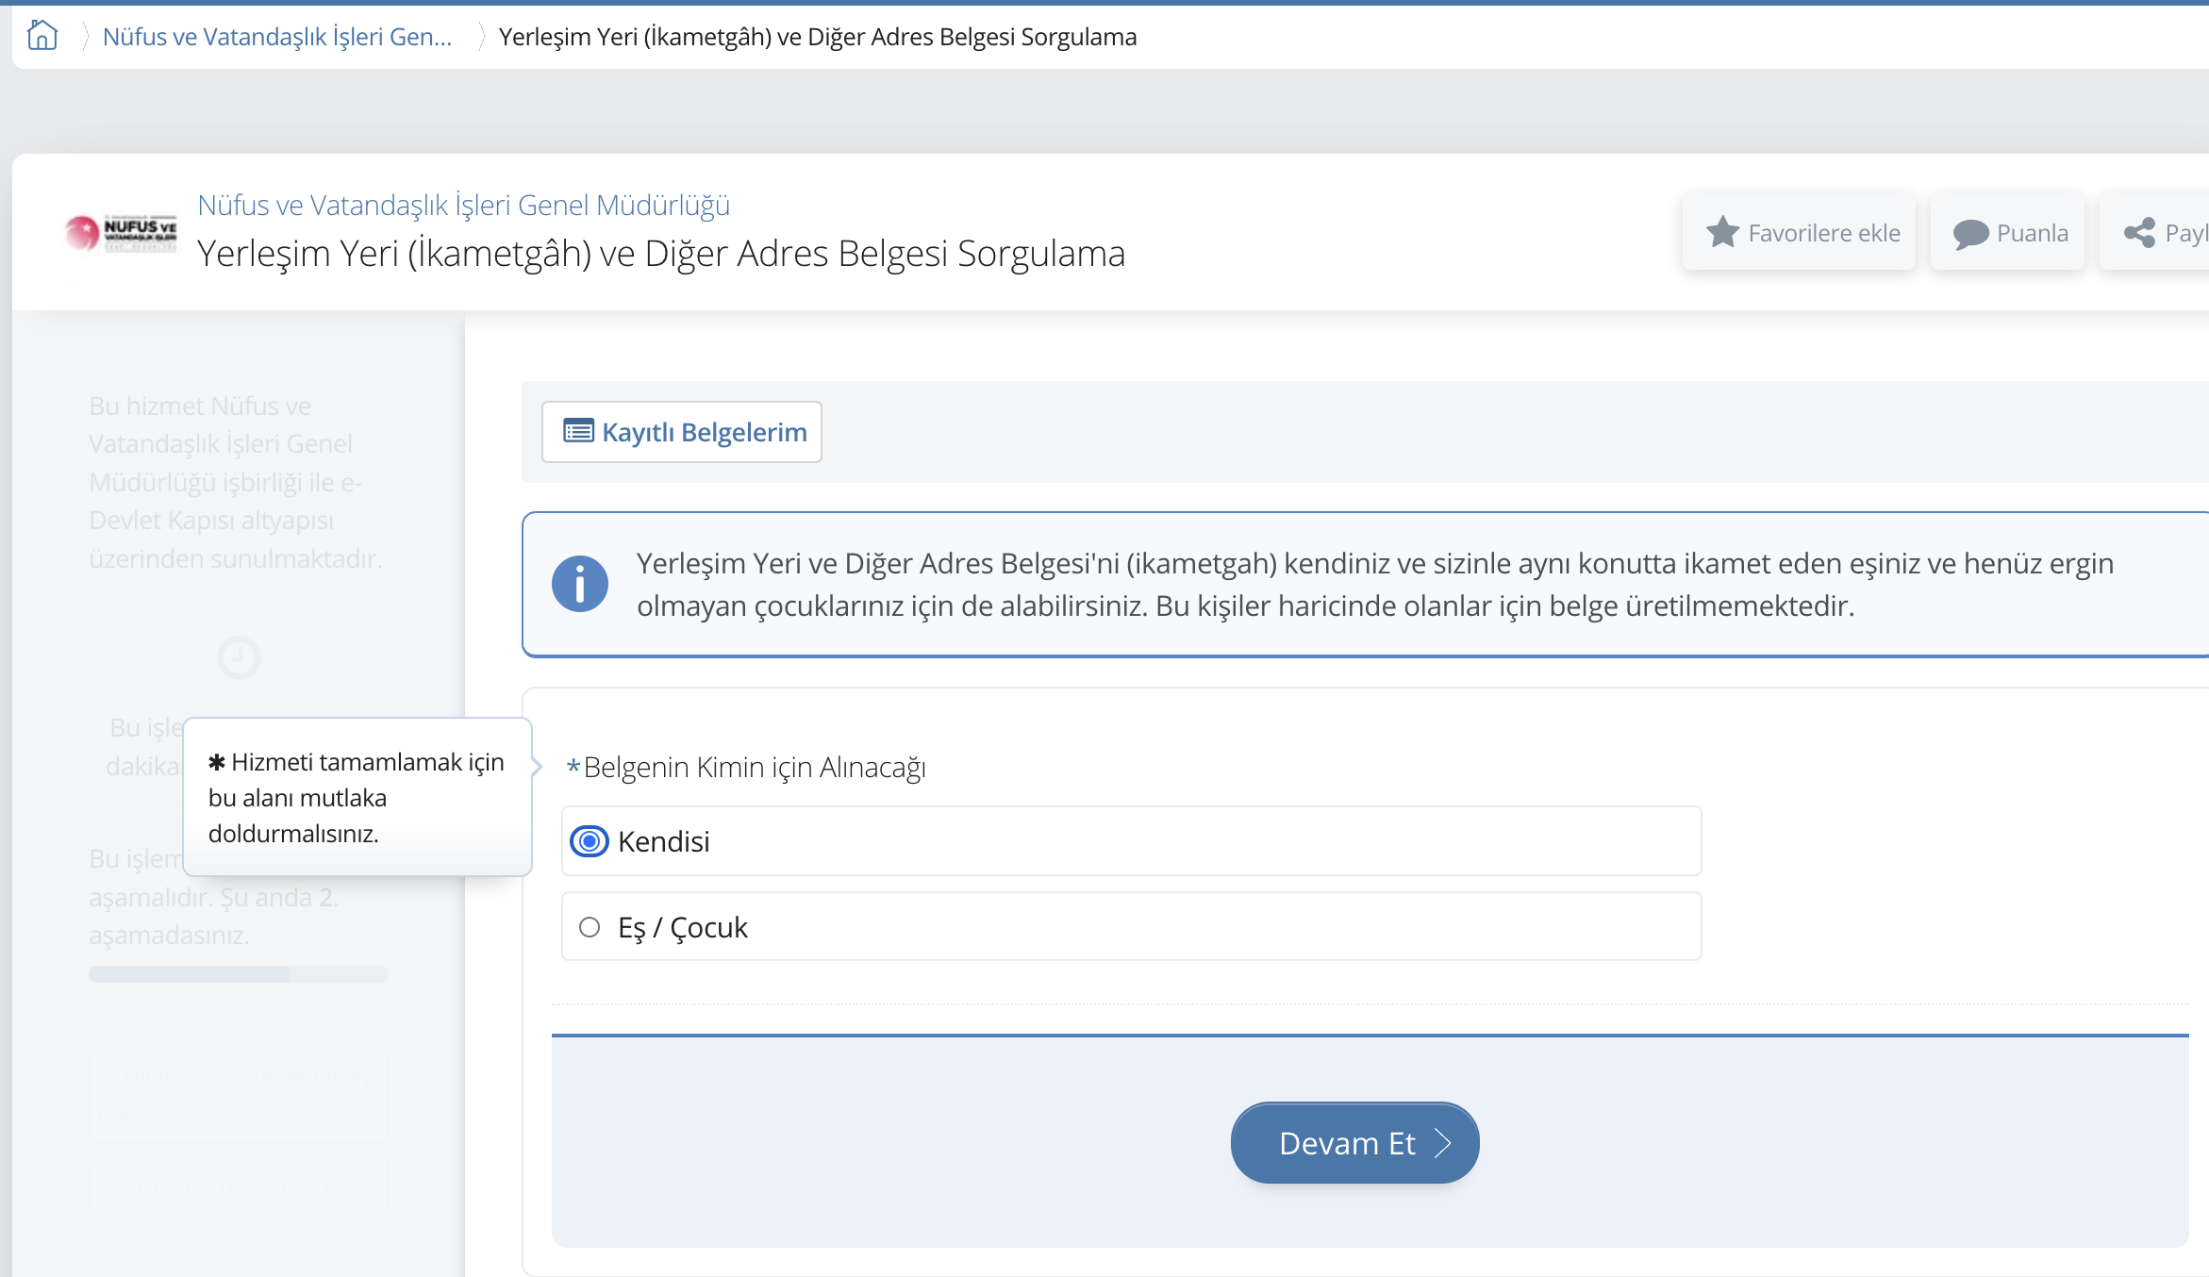
Task: Click the Yerleşim Yeri breadcrumb entry
Action: 817,36
